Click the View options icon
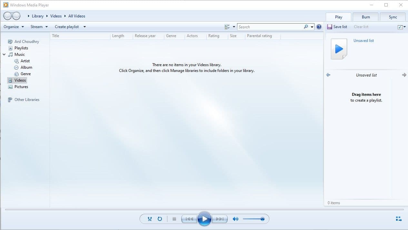Screen dimensions: 408x230 227,27
